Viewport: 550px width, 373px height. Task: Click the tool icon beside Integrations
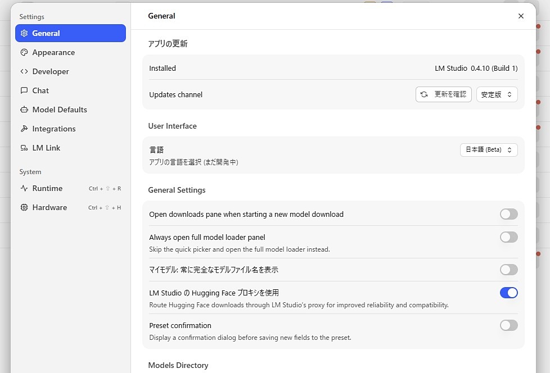(x=24, y=129)
